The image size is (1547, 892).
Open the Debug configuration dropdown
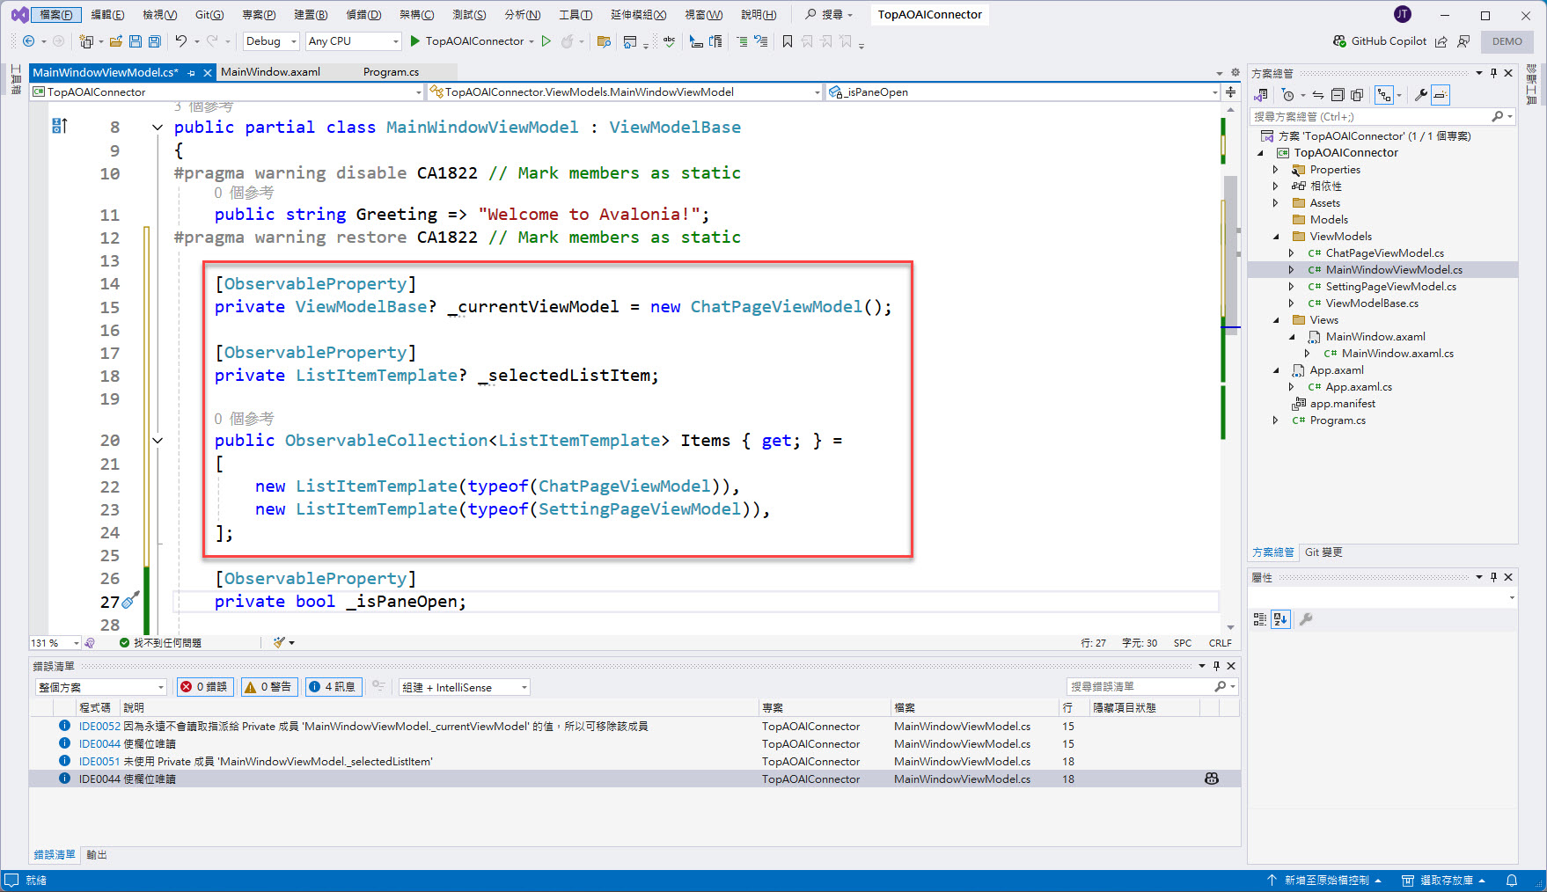click(x=271, y=41)
